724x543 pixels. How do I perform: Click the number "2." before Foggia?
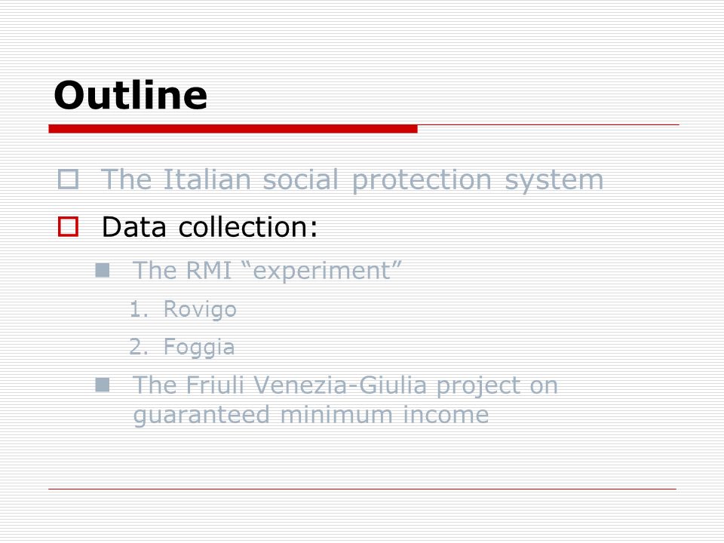coord(139,347)
